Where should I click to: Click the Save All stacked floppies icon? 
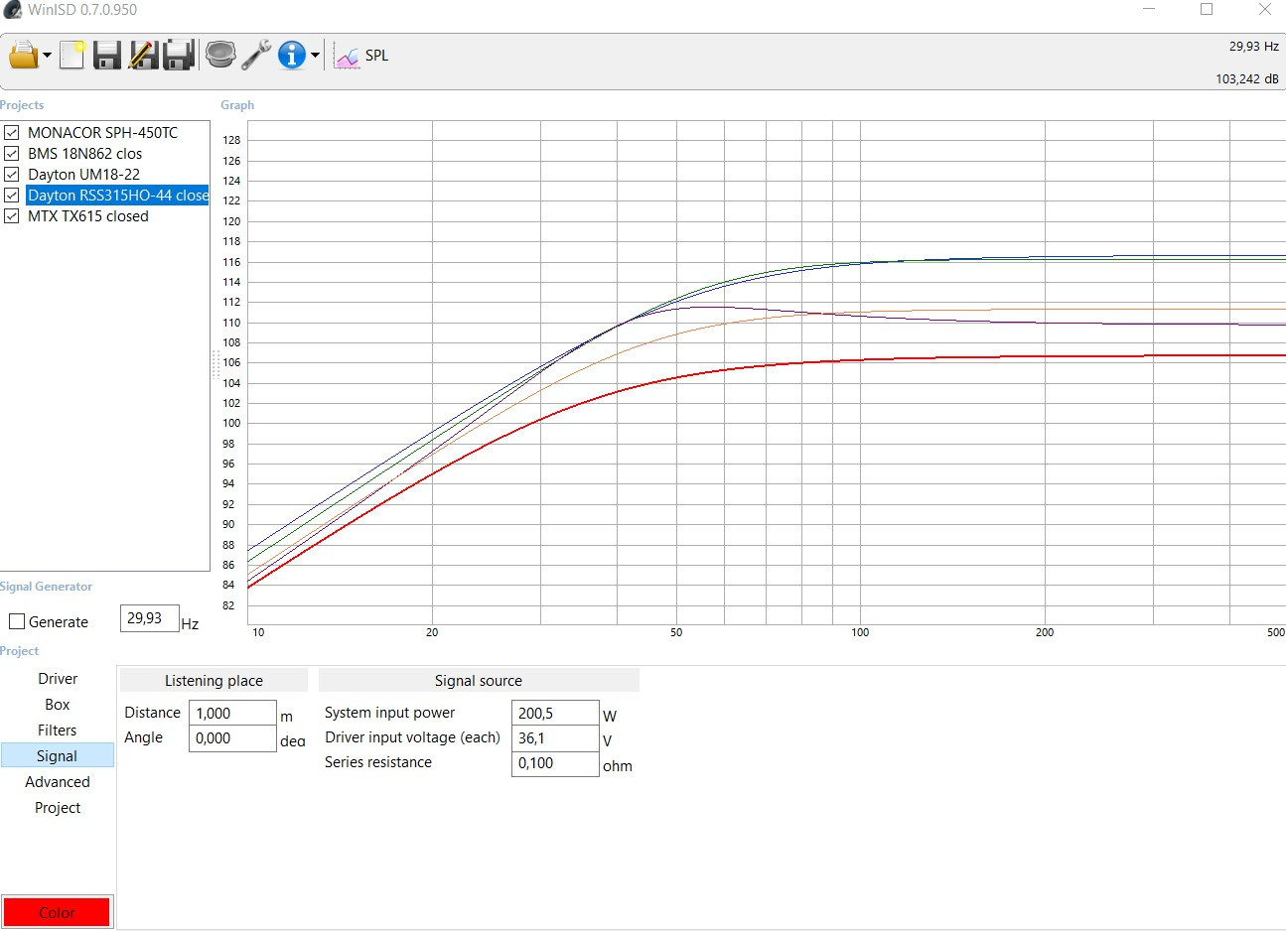179,56
